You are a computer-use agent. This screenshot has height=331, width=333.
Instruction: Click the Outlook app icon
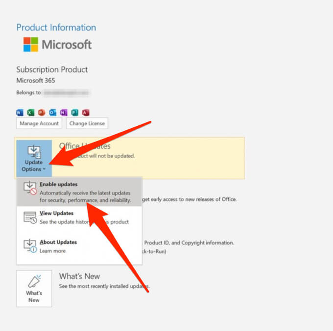tap(53, 112)
